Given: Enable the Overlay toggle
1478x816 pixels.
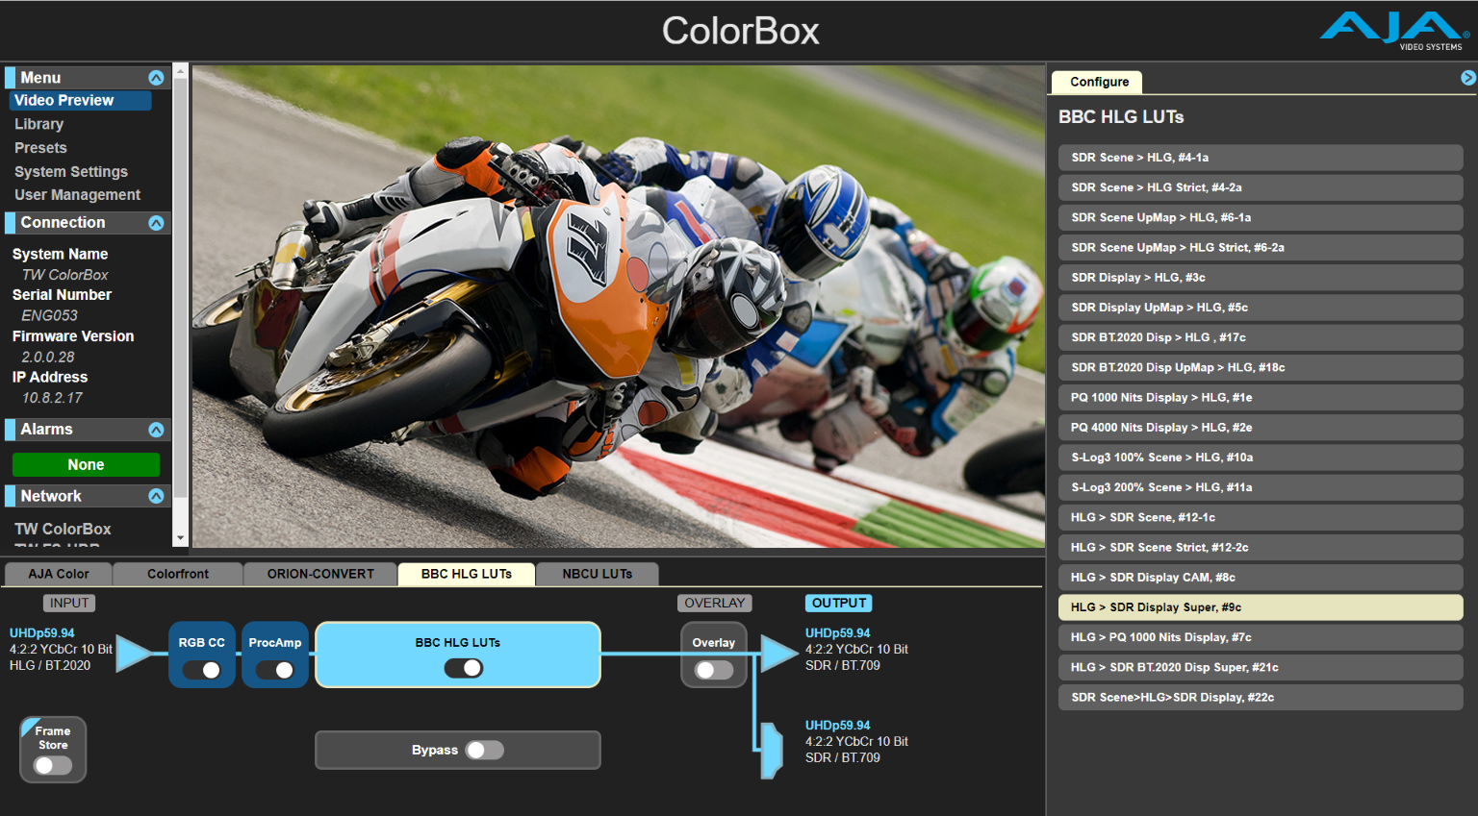Looking at the screenshot, I should [714, 668].
